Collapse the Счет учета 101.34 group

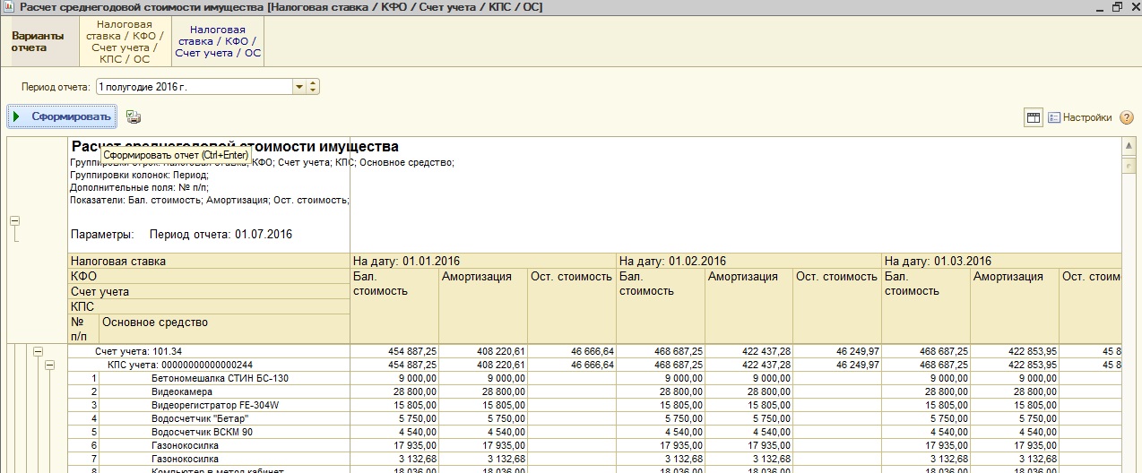(39, 352)
